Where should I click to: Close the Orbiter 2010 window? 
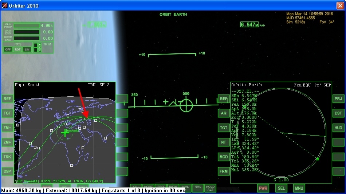pos(340,5)
